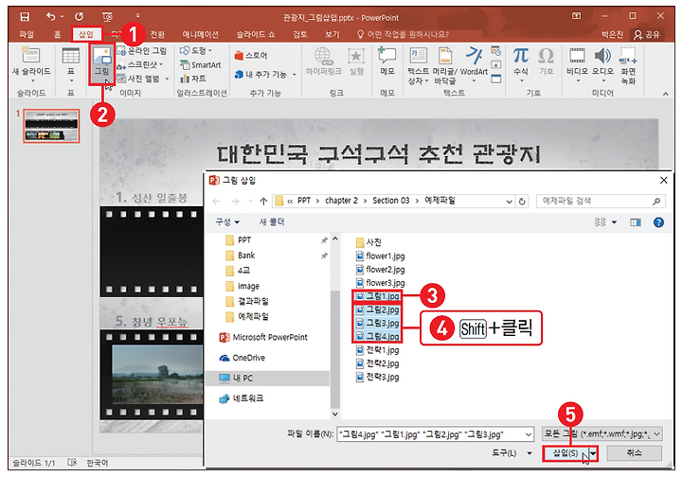682x477 pixels.
Task: Click the 어떤 작업을 원하시나요 search box
Action: click(403, 34)
